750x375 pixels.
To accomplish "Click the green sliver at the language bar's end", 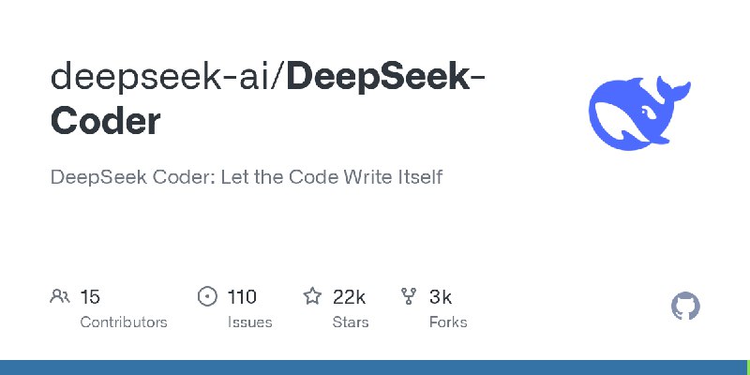I will point(748,367).
